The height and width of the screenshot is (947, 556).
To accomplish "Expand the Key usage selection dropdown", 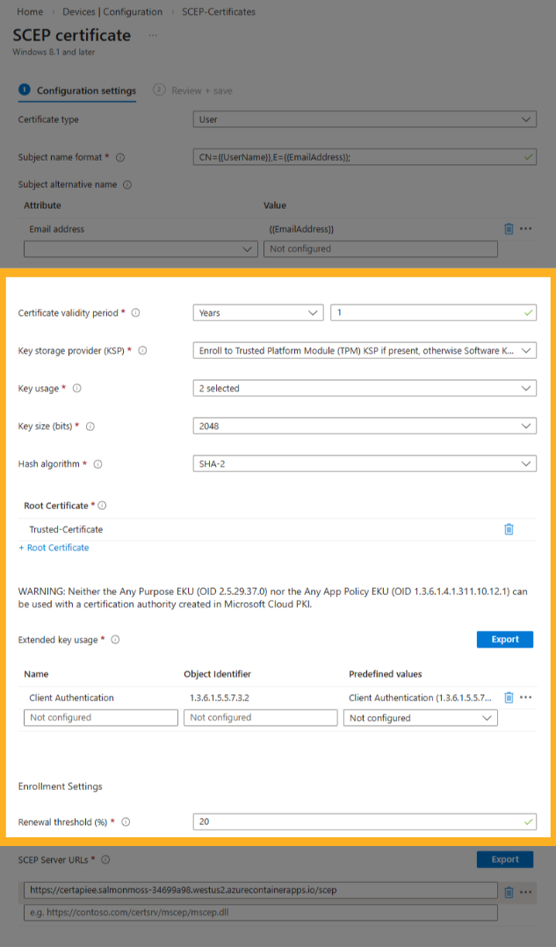I will (x=364, y=388).
